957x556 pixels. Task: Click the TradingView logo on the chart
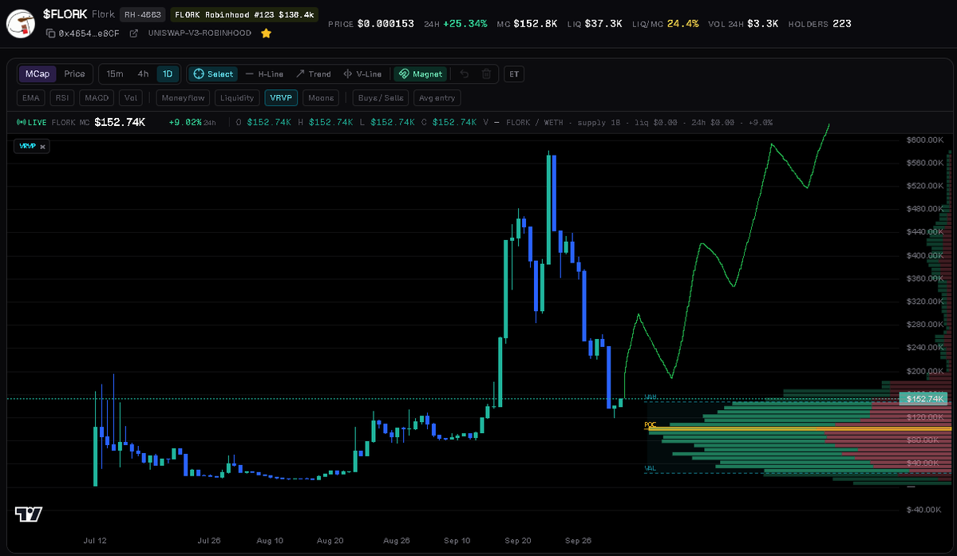click(28, 515)
